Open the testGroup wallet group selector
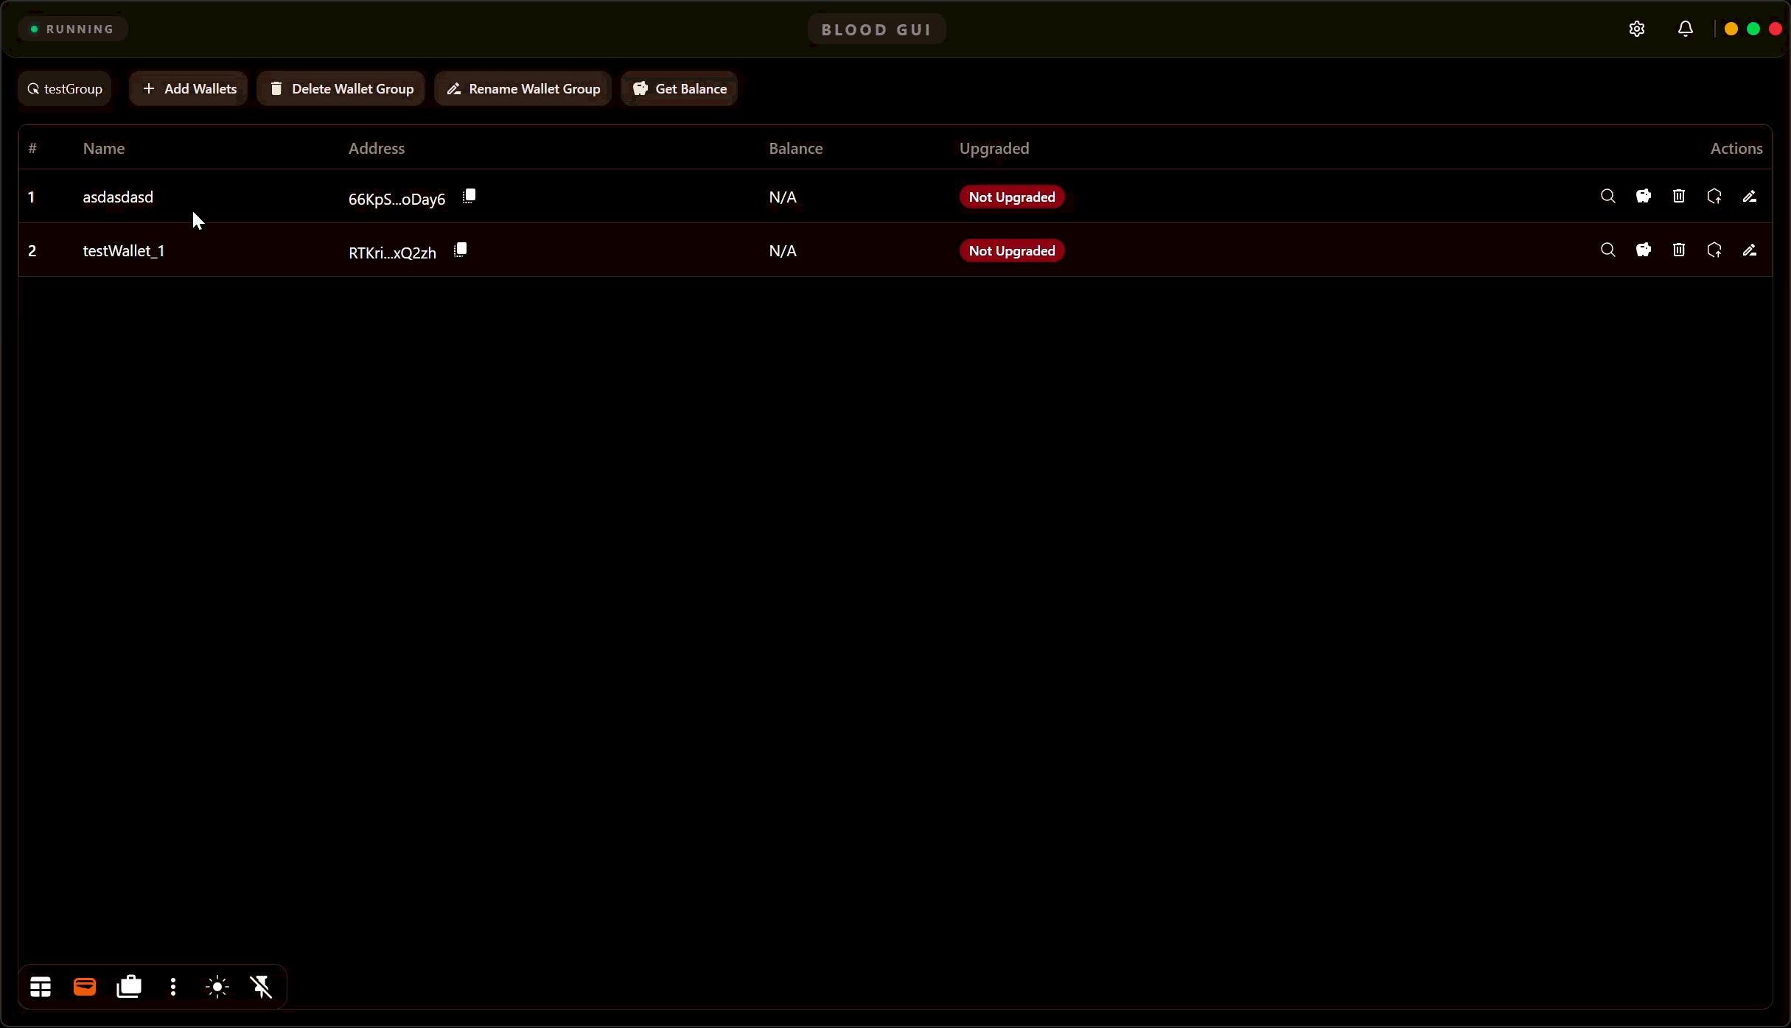Screen dimensions: 1791x1028 (x=65, y=88)
